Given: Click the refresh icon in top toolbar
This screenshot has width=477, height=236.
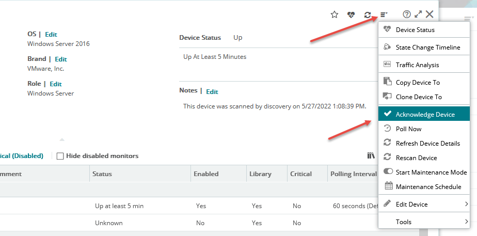Looking at the screenshot, I should (x=368, y=14).
